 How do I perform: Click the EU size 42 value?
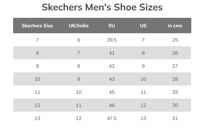tap(112, 66)
